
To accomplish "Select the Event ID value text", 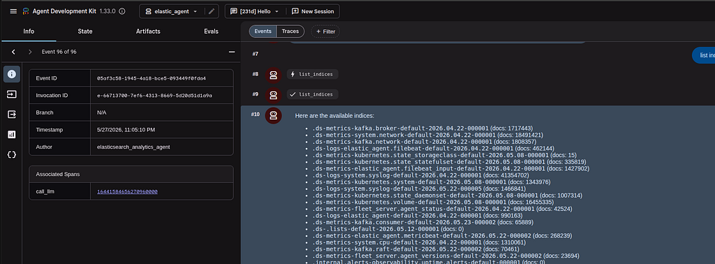I will (x=152, y=78).
